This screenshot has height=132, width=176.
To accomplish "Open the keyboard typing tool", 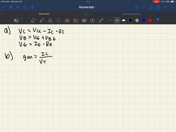I will 84,21.
